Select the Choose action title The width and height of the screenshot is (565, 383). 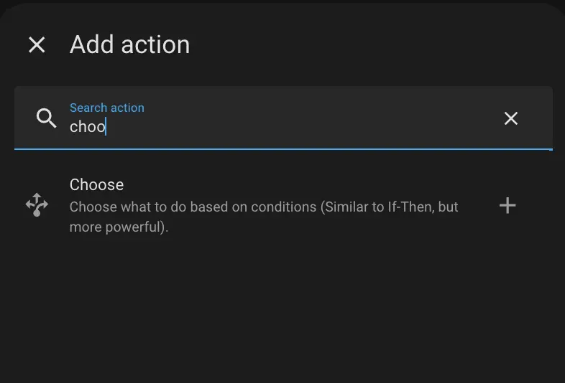96,184
